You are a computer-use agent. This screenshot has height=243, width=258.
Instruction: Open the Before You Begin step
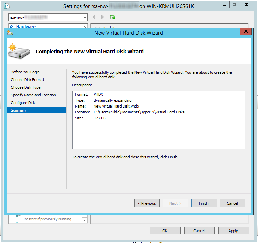(x=25, y=72)
